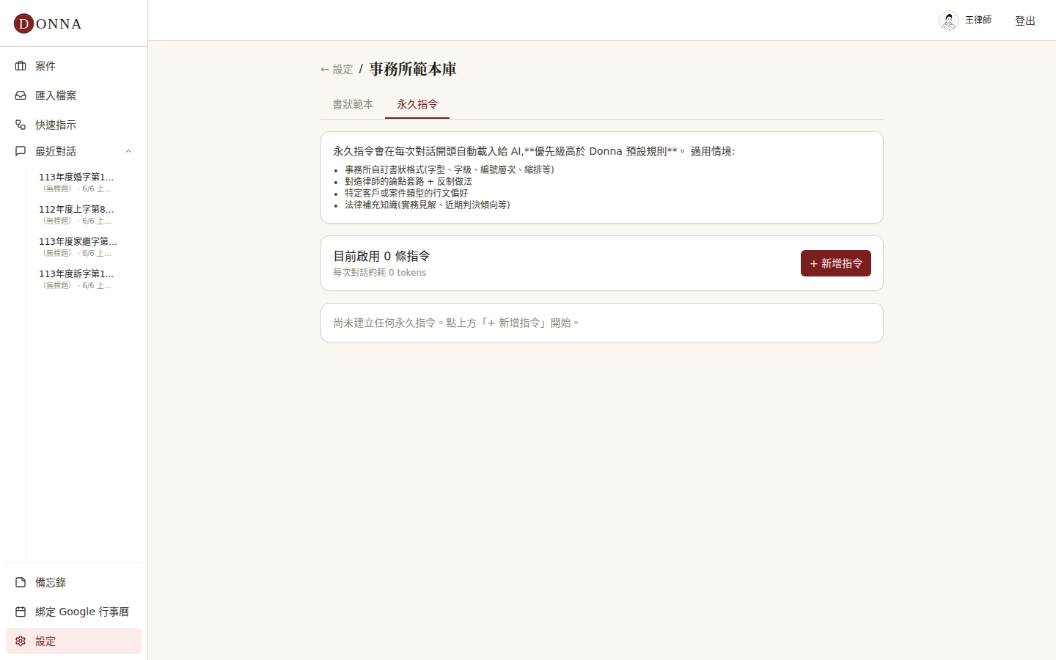Click the Google 行事曆 calendar icon
Image resolution: width=1056 pixels, height=660 pixels.
coord(21,612)
